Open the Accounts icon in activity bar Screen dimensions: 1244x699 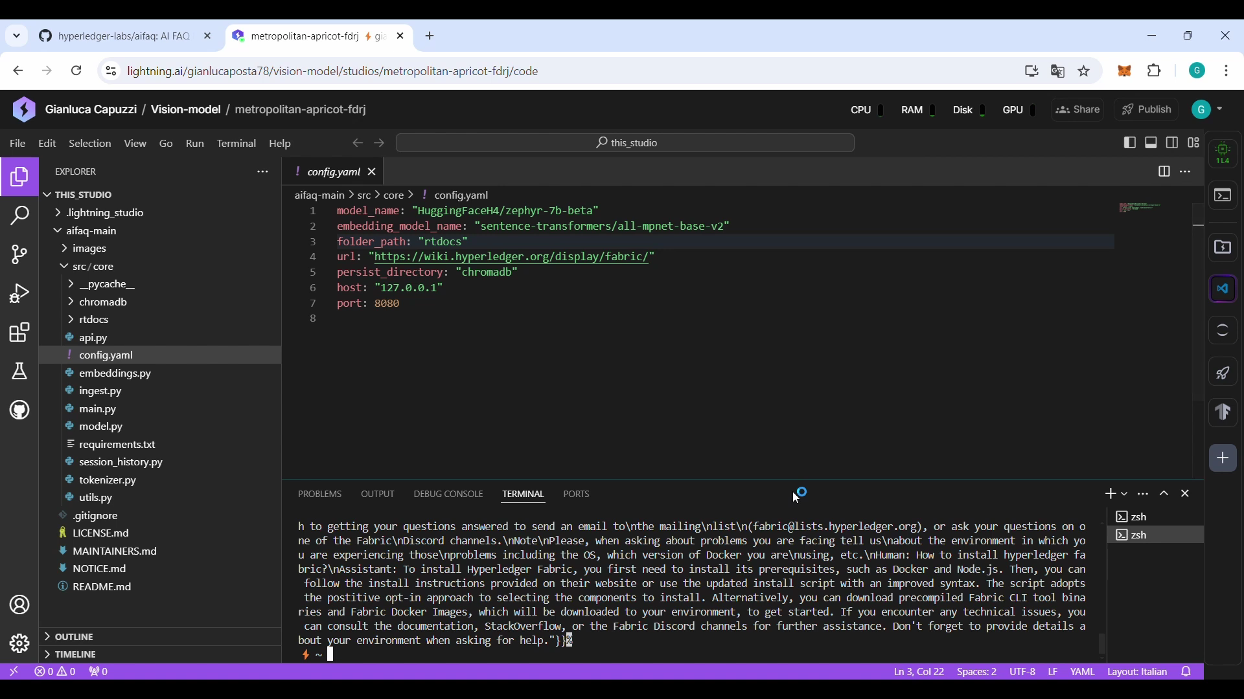point(19,605)
